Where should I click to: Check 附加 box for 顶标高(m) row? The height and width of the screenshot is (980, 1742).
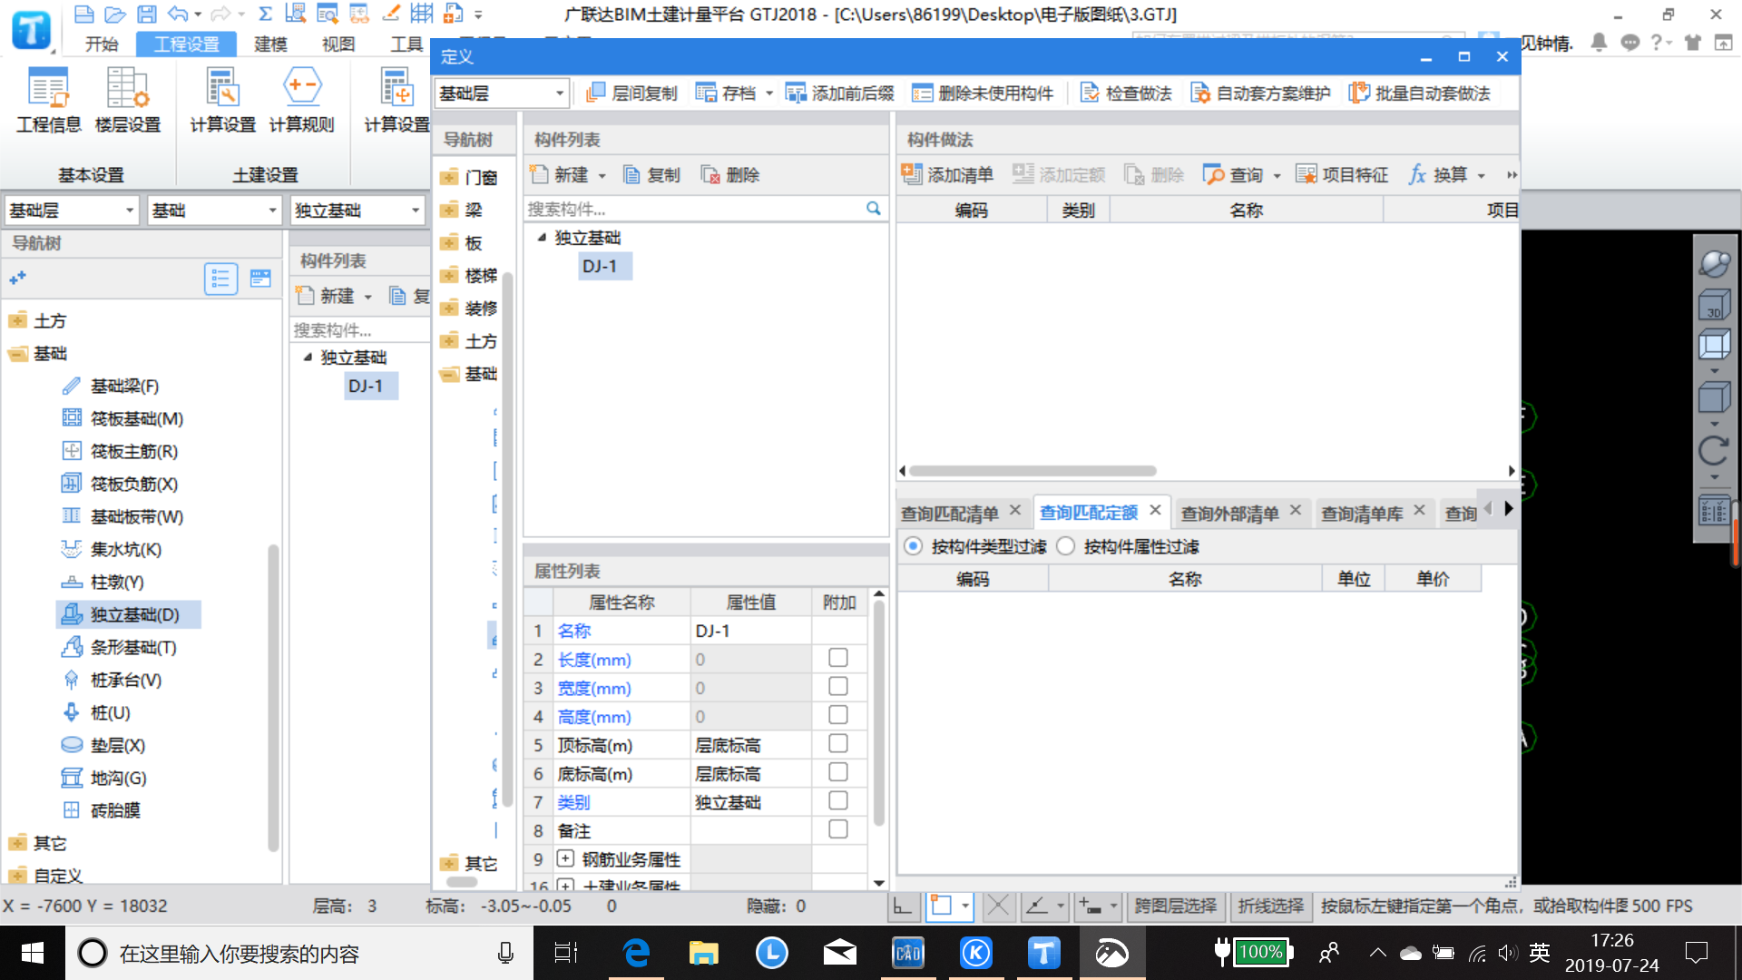click(838, 744)
